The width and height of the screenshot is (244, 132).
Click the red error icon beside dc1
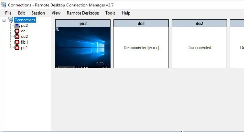(x=17, y=31)
